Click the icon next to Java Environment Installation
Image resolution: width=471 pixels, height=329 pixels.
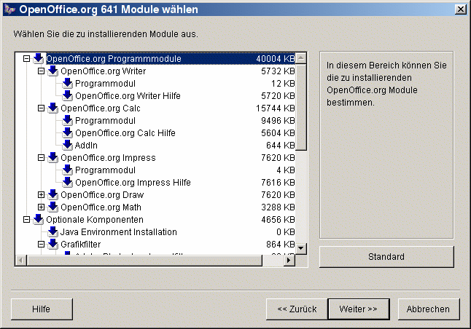[52, 232]
